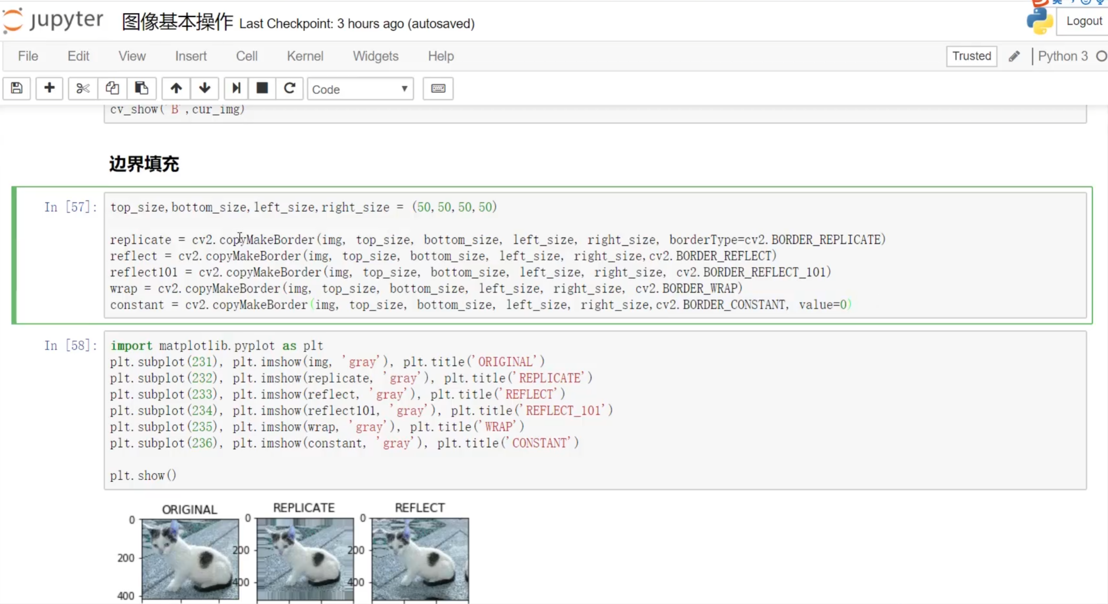The width and height of the screenshot is (1108, 604).
Task: Move selected cell down arrow
Action: pyautogui.click(x=205, y=88)
